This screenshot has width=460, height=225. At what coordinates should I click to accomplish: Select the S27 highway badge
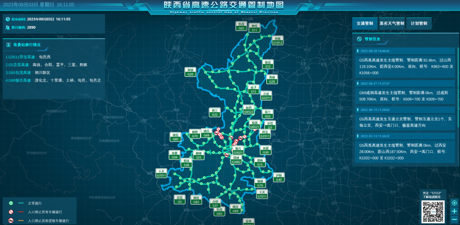pyautogui.click(x=216, y=204)
